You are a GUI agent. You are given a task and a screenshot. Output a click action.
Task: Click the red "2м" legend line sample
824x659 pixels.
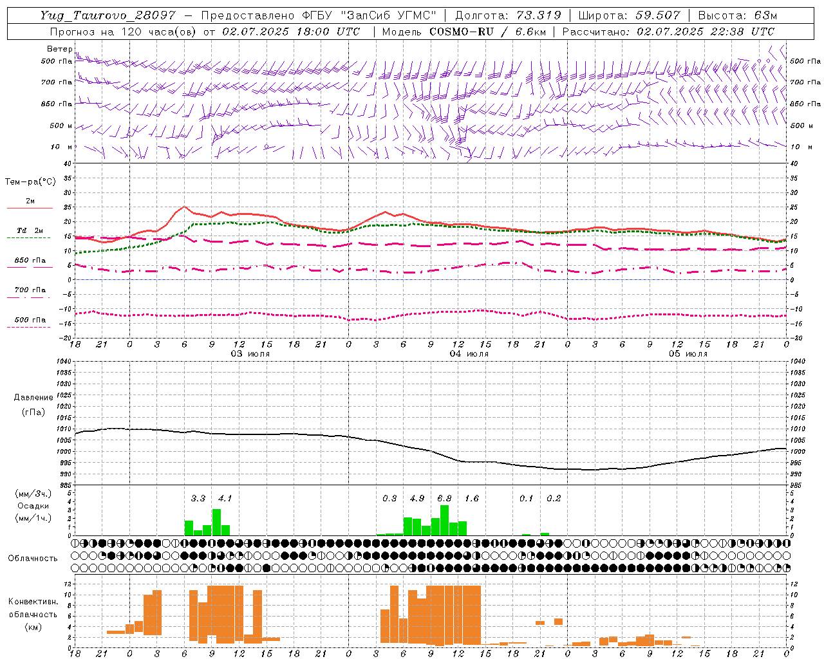[30, 208]
